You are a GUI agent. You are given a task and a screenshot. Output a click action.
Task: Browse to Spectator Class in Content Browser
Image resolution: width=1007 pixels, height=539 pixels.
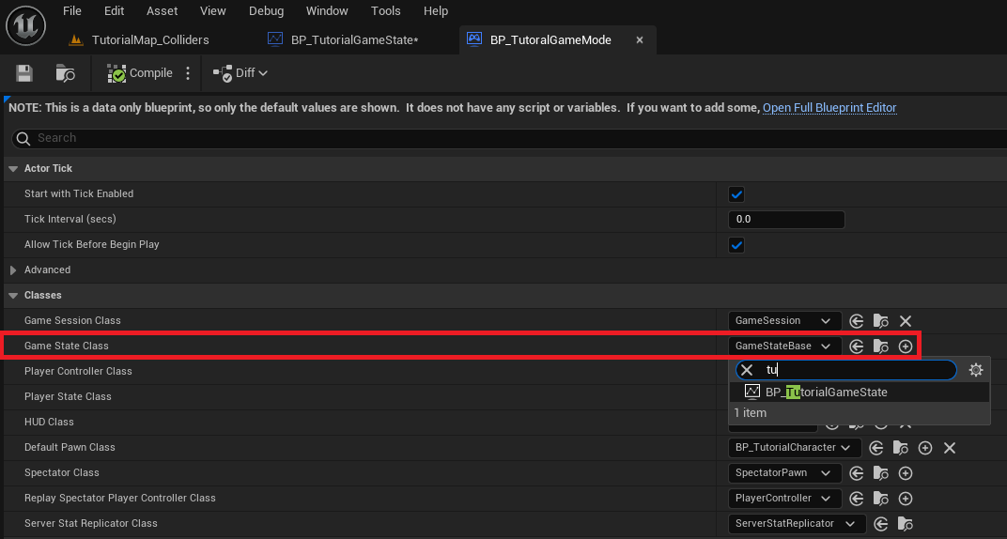click(880, 473)
